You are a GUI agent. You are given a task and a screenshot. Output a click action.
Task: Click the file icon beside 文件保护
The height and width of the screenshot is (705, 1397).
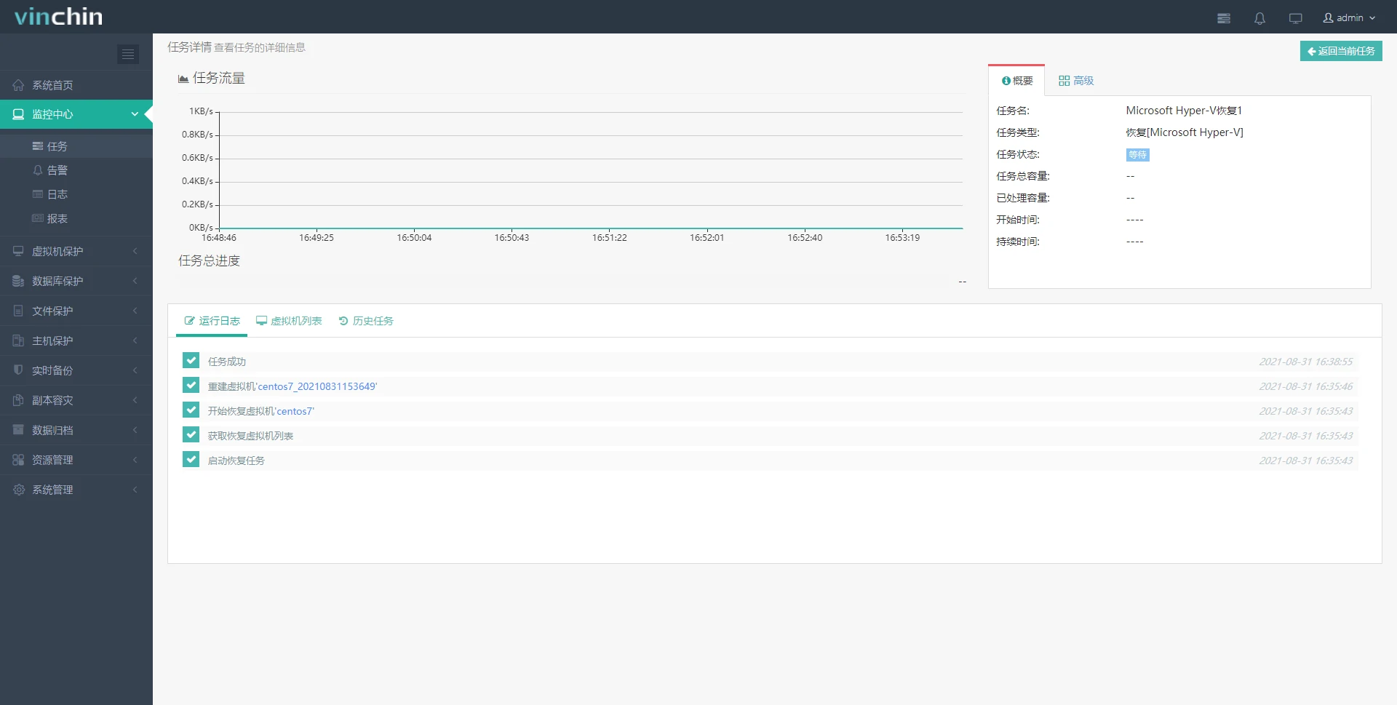click(18, 311)
